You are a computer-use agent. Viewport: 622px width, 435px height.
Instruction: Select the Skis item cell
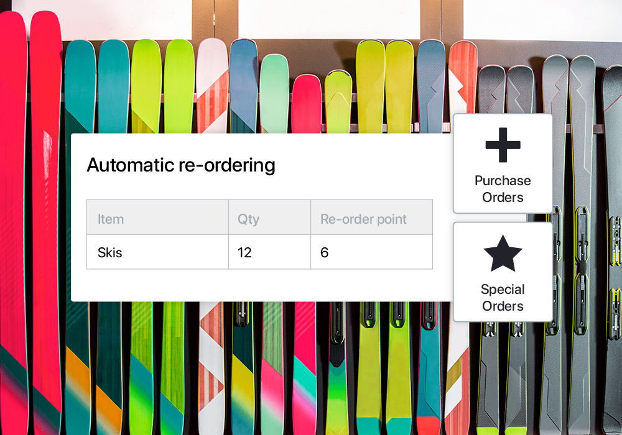[110, 252]
